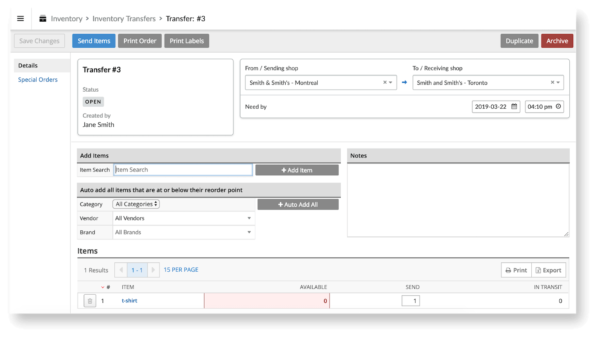Select the Details sidebar tab
The height and width of the screenshot is (337, 597).
pyautogui.click(x=28, y=66)
